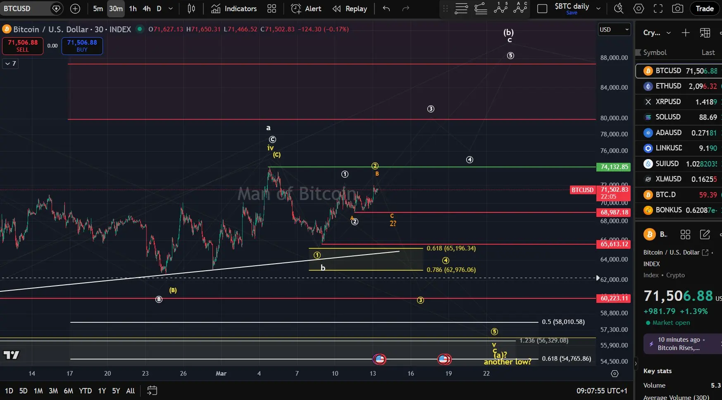
Task: Collapse the right sidebar panel arrow
Action: click(636, 364)
